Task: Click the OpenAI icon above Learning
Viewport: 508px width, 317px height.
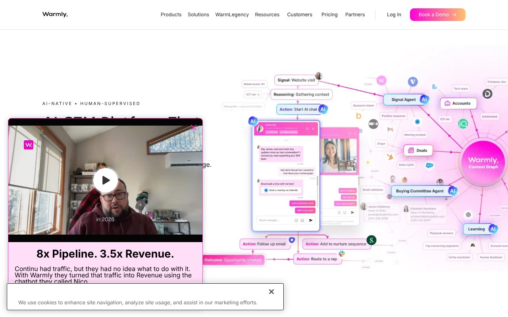Action: [x=468, y=215]
